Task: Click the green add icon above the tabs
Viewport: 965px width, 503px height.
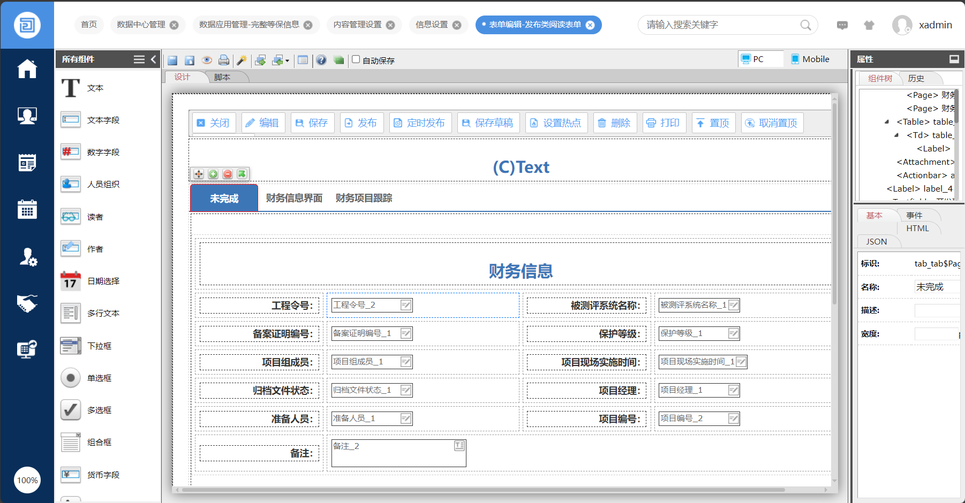Action: pos(213,174)
